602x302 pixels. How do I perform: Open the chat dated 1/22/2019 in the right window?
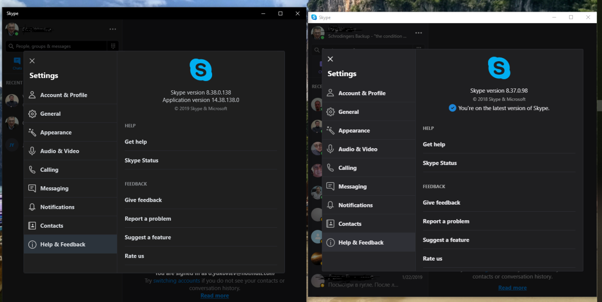368,281
